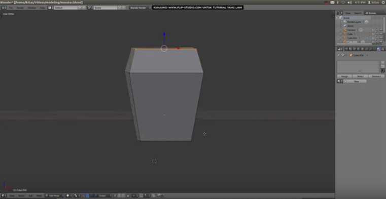Switch to Texture properties tab
Screen dimensions: 386x199
(x=382, y=49)
